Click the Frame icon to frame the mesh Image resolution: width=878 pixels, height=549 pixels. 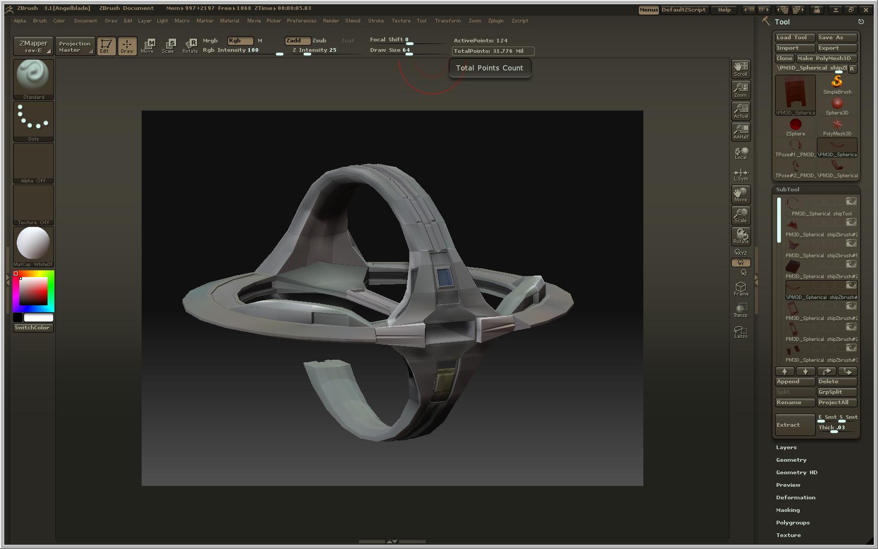[x=741, y=288]
